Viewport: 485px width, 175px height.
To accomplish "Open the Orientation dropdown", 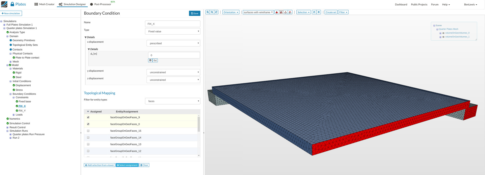I will point(231,12).
